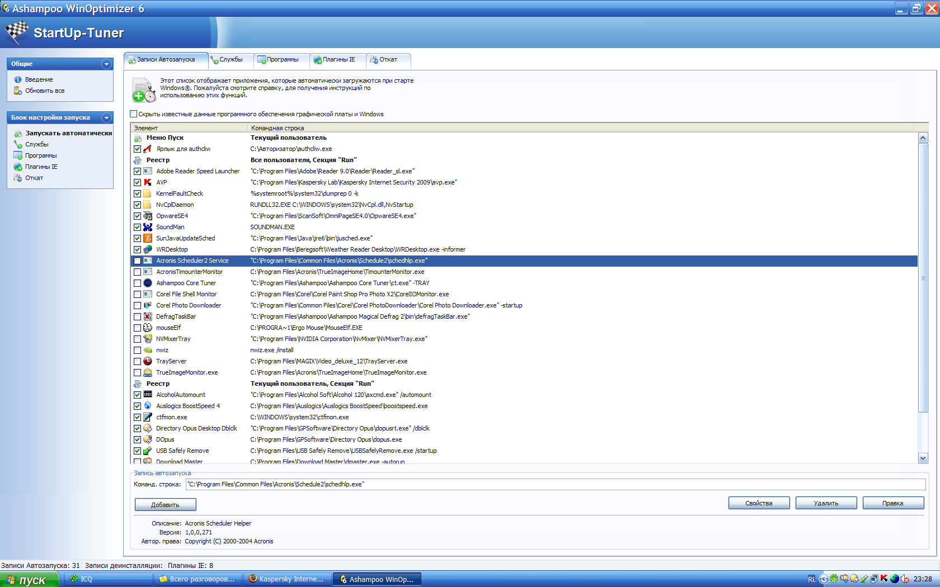This screenshot has width=940, height=587.
Task: Click the Добавить button
Action: pyautogui.click(x=165, y=504)
